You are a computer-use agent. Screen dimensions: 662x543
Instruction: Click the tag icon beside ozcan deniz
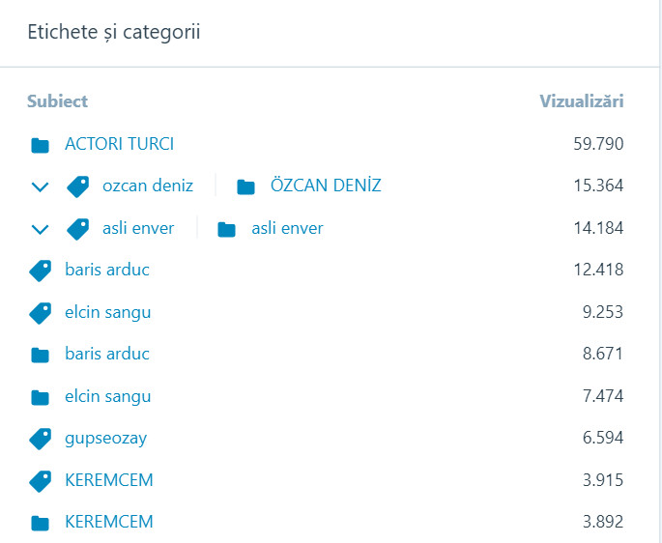click(x=78, y=186)
